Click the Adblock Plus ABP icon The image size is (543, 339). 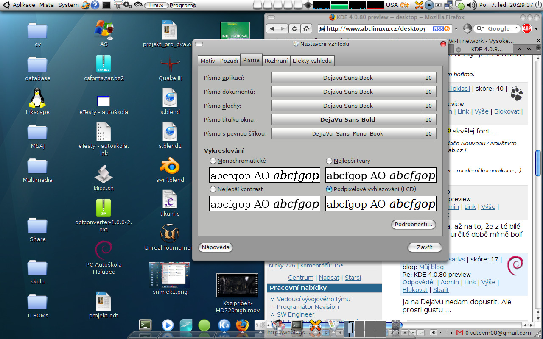527,29
